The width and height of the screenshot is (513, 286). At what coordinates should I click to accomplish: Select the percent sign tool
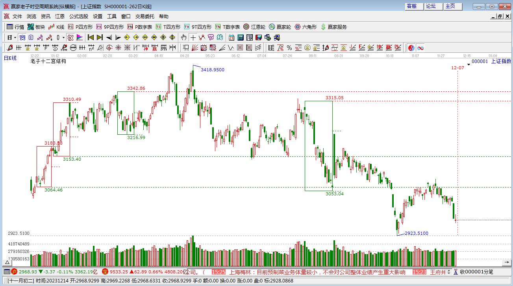click(x=289, y=48)
